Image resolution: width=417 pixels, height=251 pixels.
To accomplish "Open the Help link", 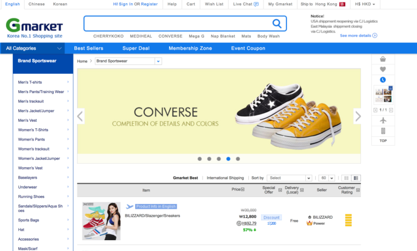I will [172, 4].
